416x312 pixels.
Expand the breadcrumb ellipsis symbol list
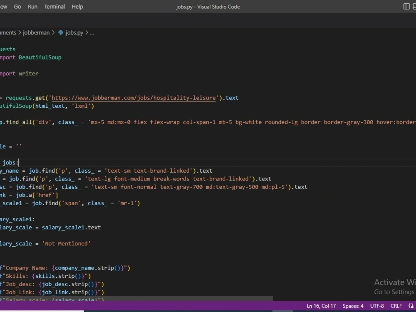(92, 33)
